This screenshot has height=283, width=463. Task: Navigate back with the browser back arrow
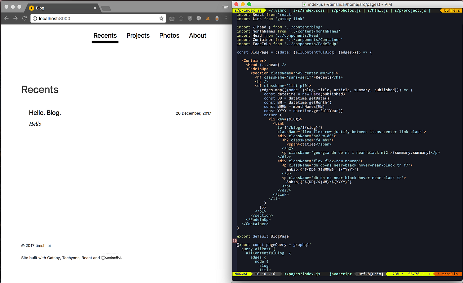(6, 19)
